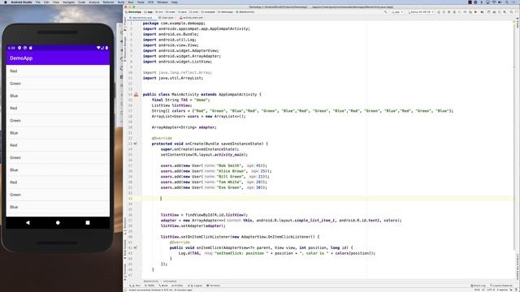
Task: Tap the Recents square button on emulator
Action: click(88, 223)
